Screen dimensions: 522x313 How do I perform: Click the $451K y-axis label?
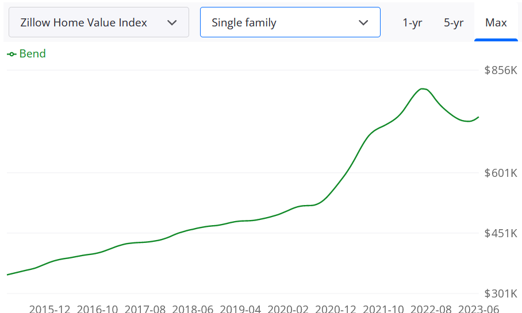501,233
